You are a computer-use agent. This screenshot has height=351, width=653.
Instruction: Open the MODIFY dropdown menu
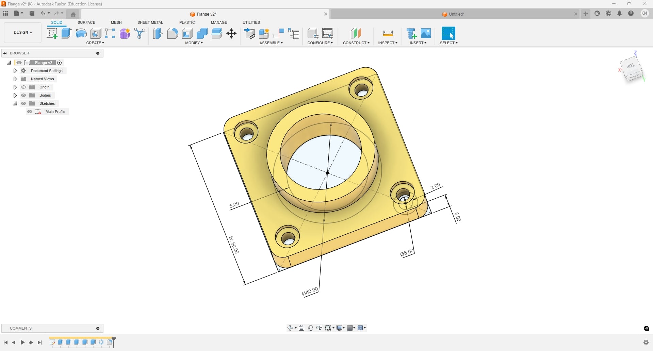click(x=194, y=43)
